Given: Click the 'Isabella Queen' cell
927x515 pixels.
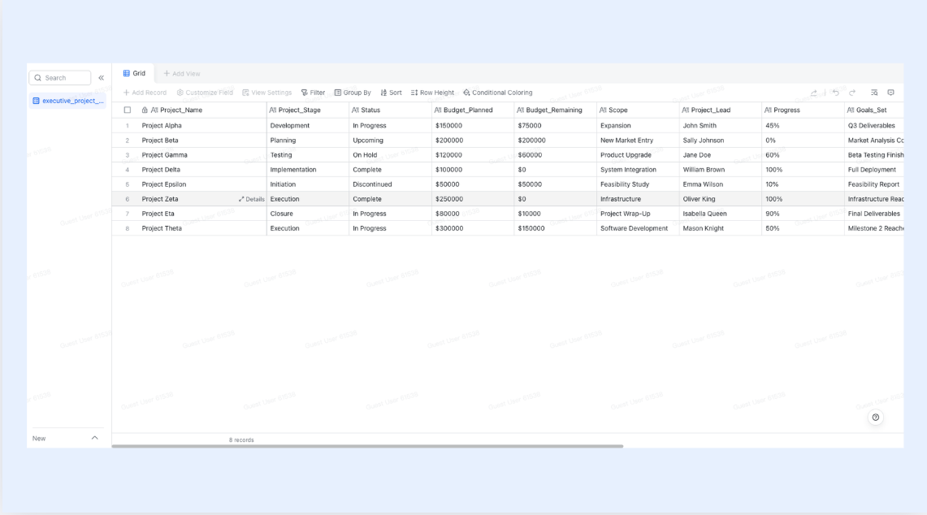Looking at the screenshot, I should pyautogui.click(x=720, y=214).
